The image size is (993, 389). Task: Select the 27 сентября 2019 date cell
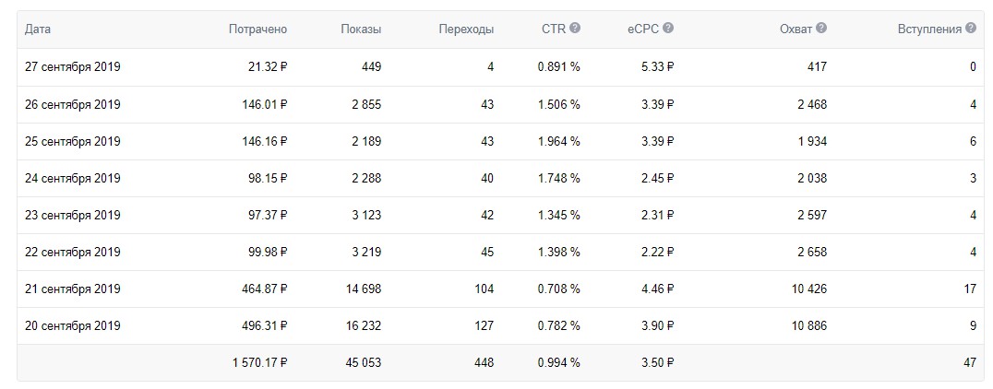(73, 67)
